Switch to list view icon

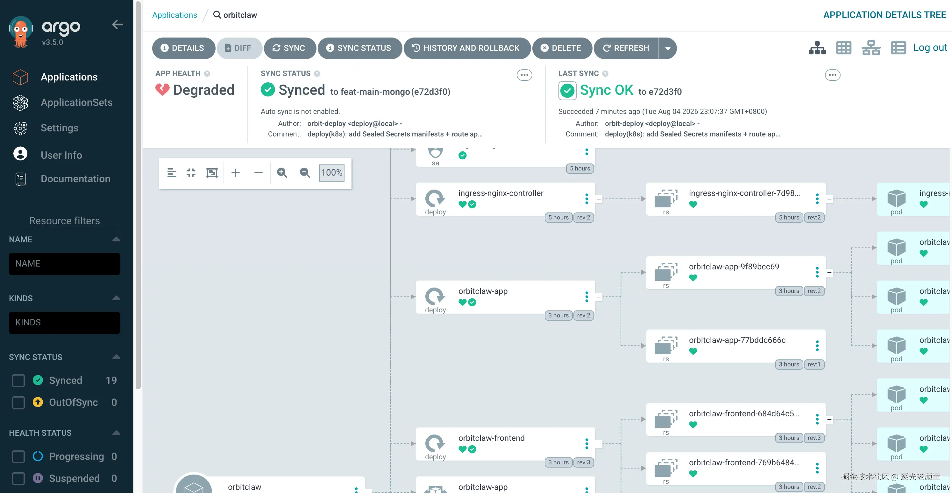click(898, 48)
